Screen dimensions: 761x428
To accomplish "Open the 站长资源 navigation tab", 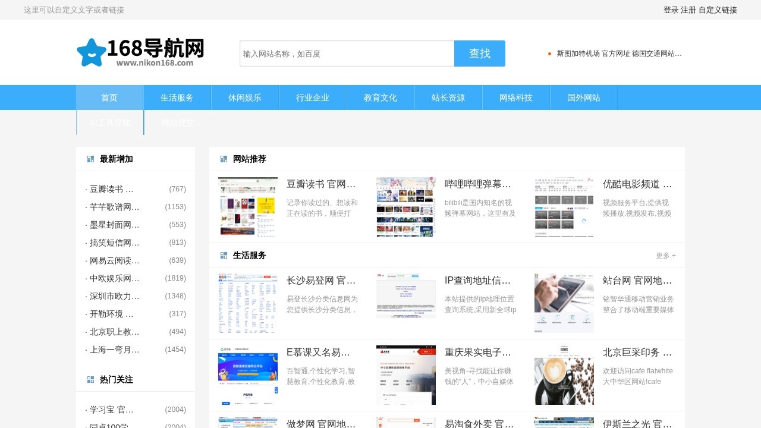I will (448, 97).
